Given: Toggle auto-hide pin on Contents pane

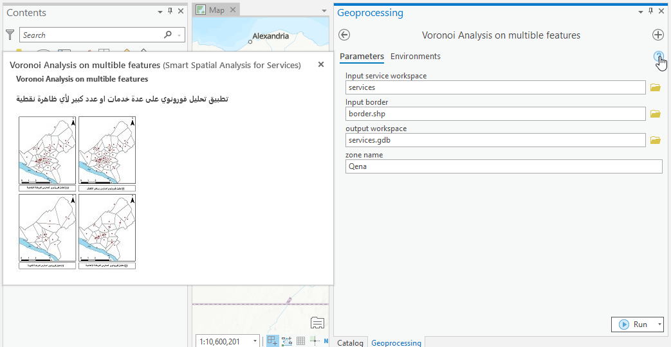Looking at the screenshot, I should pyautogui.click(x=170, y=12).
